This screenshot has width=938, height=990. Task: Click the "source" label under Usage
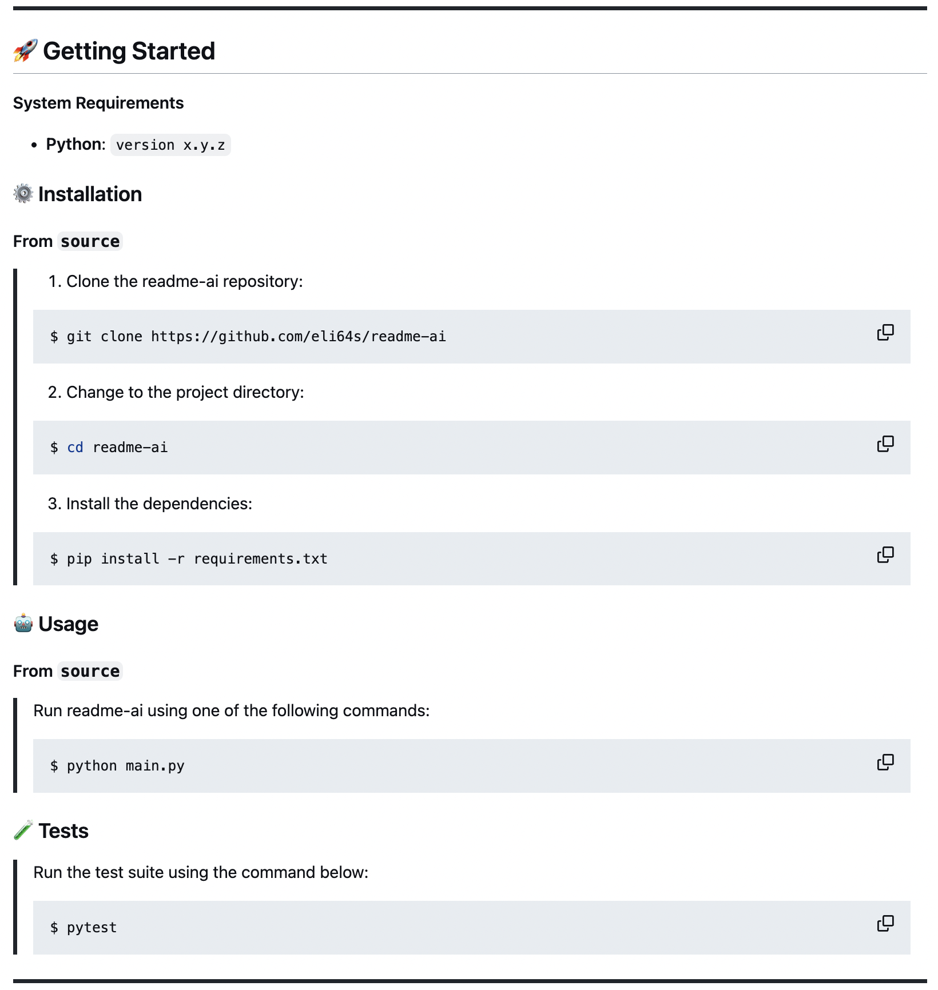pos(90,672)
